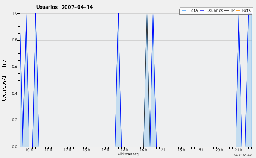Image resolution: width=256 pixels, height=158 pixels.
Task: Click the '13 h' x-axis label
Action: click(86, 149)
